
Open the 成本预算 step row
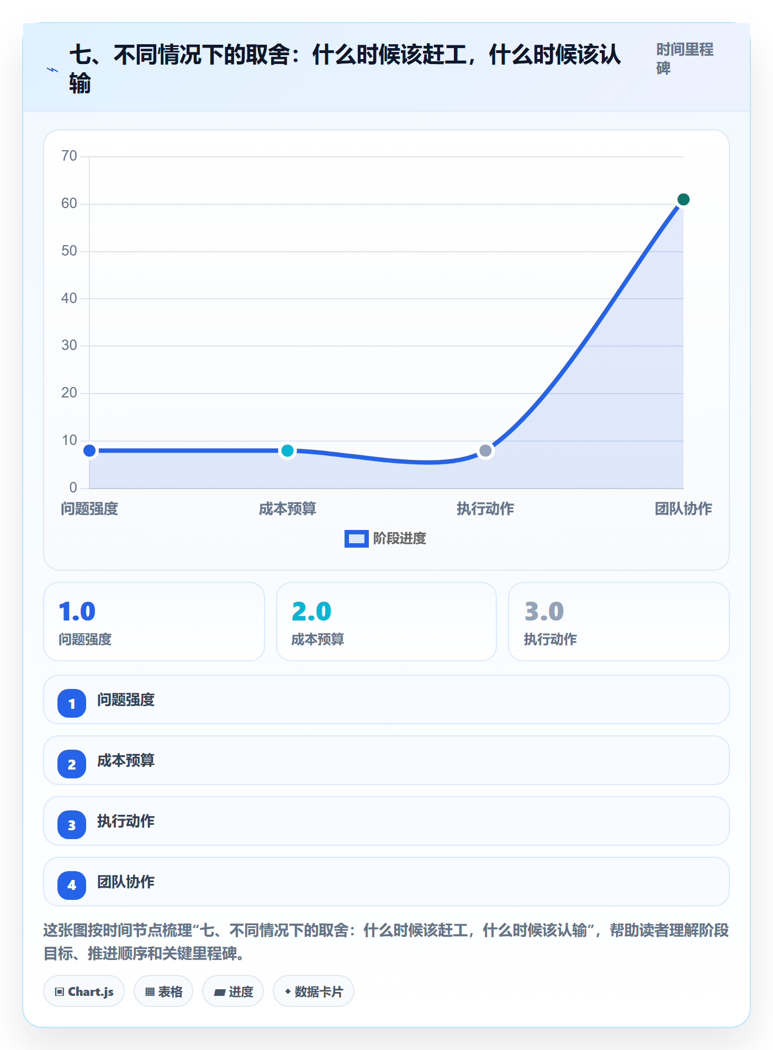pos(386,760)
